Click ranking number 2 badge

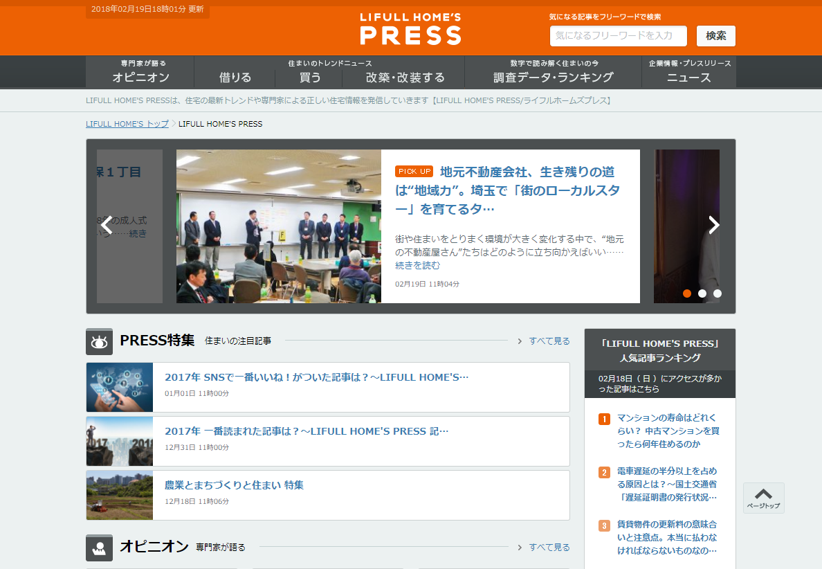tap(604, 473)
